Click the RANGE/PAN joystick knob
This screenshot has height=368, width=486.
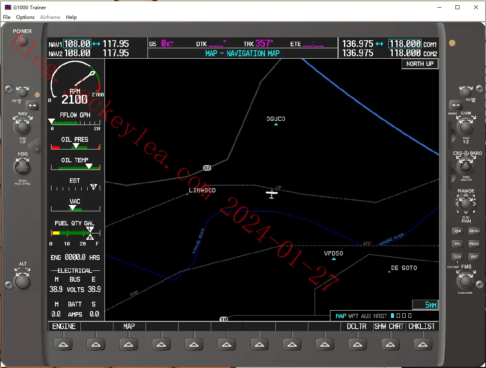(x=465, y=204)
